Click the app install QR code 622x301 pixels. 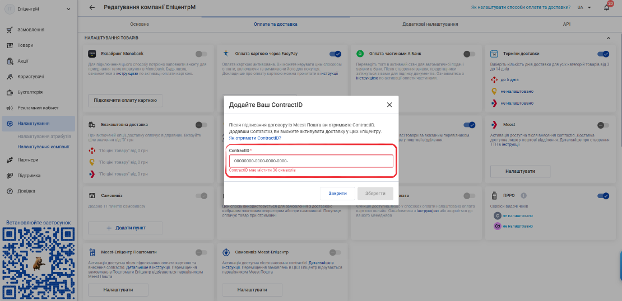[x=39, y=264]
